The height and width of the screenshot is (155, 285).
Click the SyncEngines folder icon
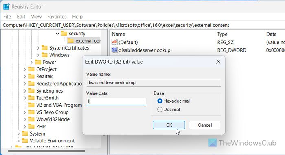31,91
